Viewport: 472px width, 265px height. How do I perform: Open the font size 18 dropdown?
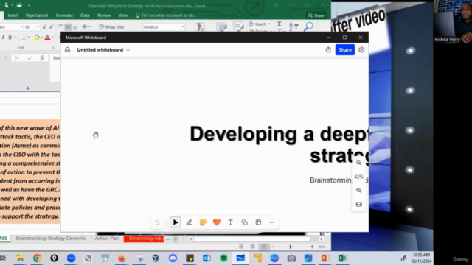pyautogui.click(x=38, y=27)
